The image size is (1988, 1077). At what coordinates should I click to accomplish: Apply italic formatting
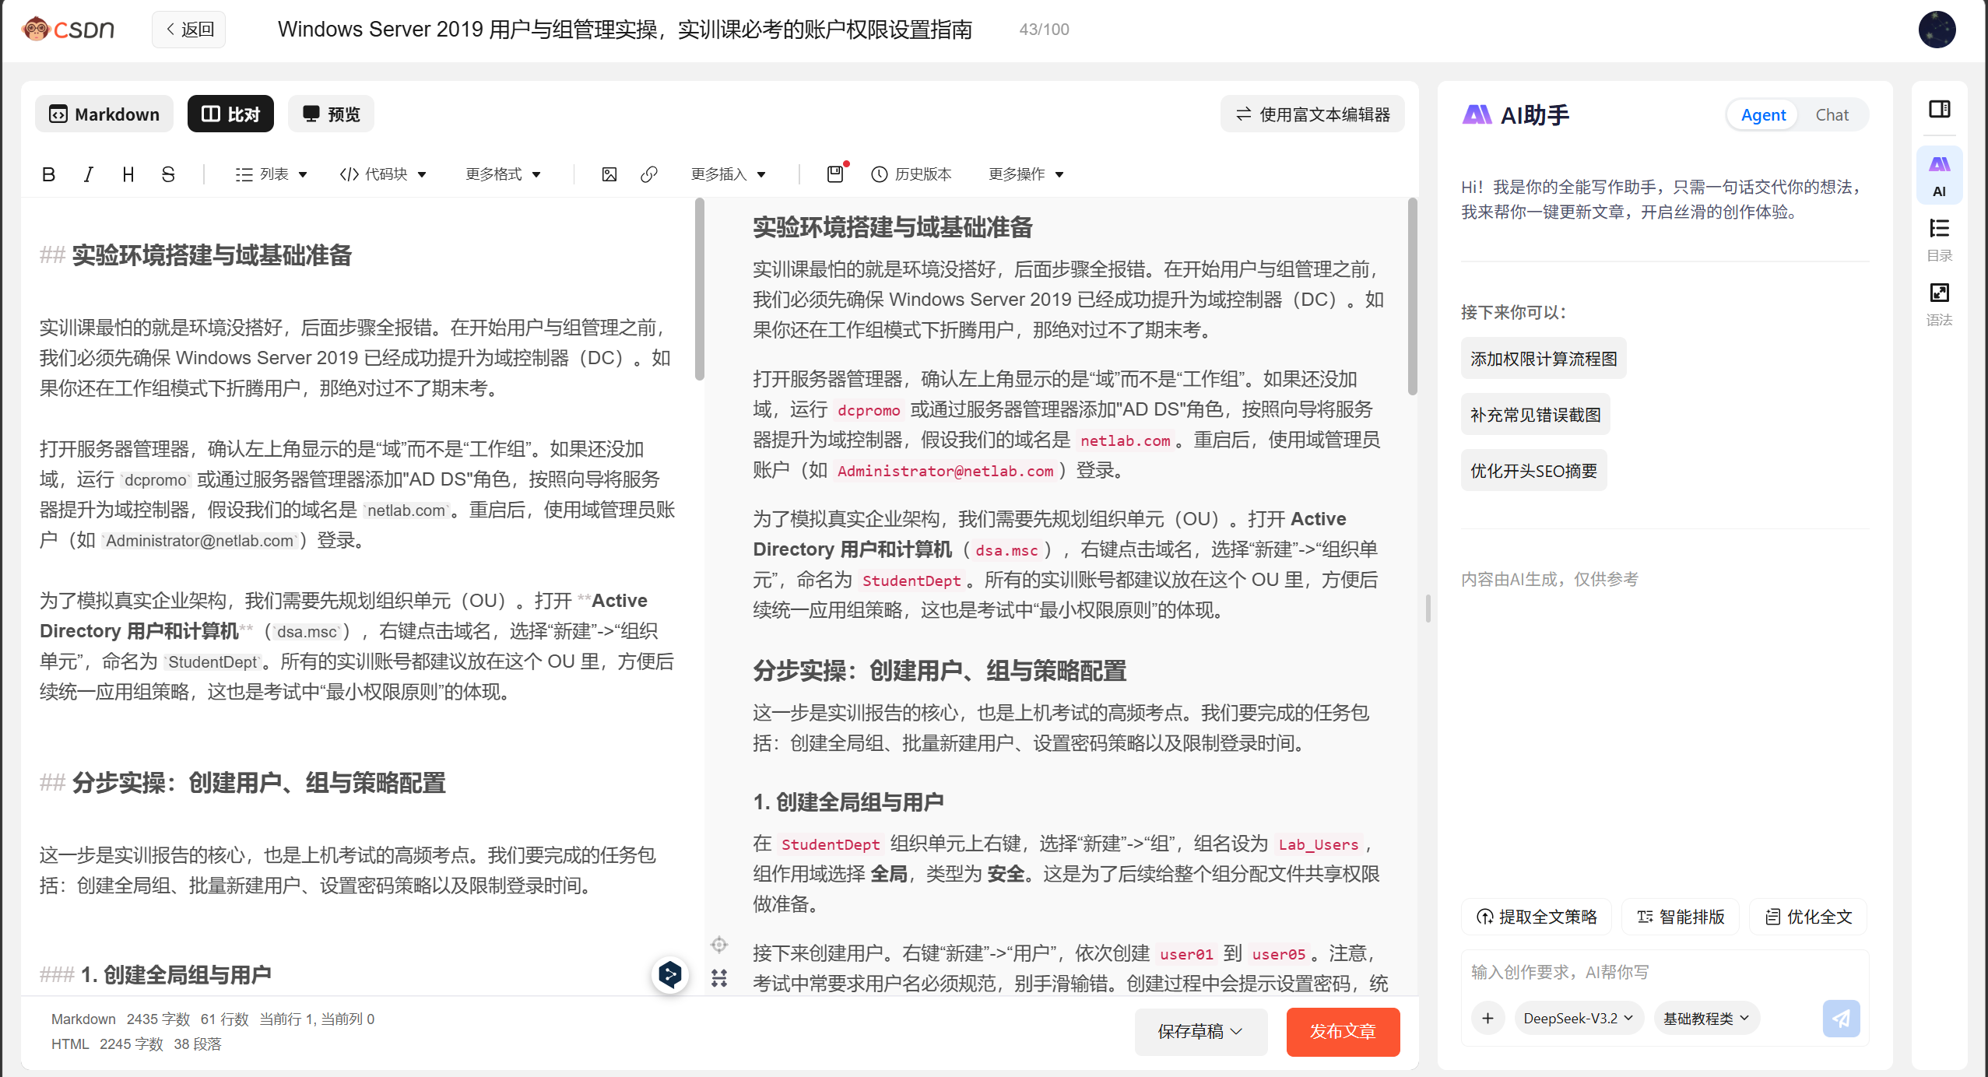coord(89,174)
